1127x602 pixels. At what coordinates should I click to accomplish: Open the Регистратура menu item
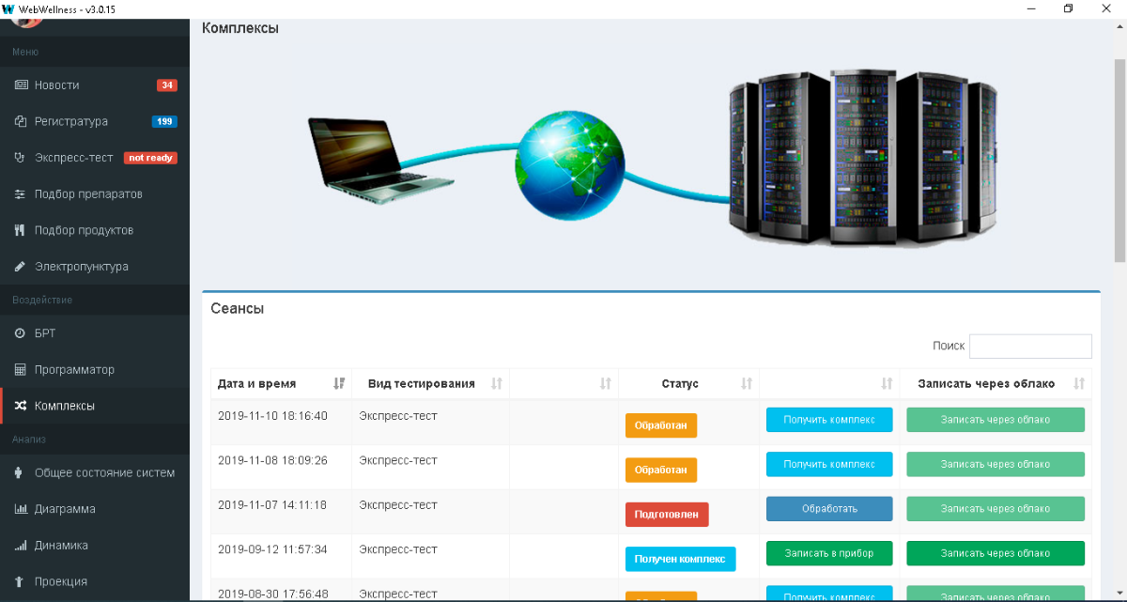pyautogui.click(x=95, y=121)
